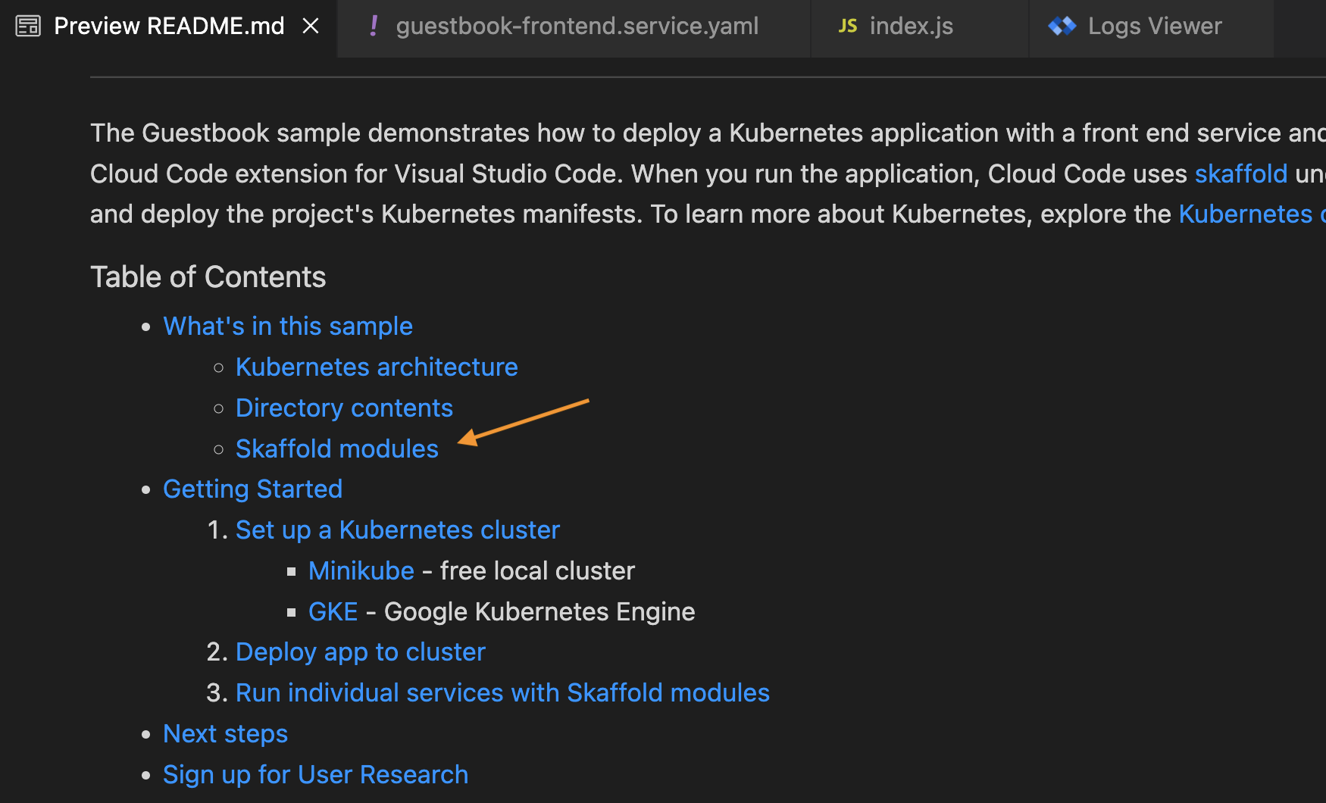Click the warning icon on the yaml tab
This screenshot has width=1326, height=803.
pyautogui.click(x=373, y=25)
